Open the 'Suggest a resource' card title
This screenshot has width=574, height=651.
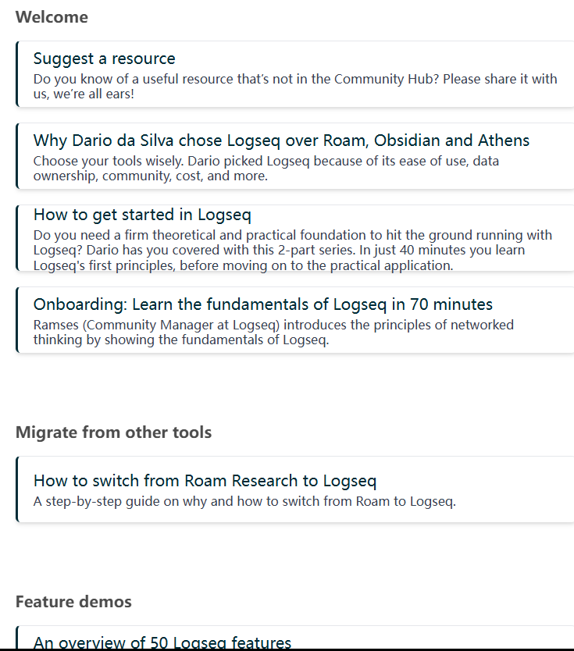tap(105, 59)
